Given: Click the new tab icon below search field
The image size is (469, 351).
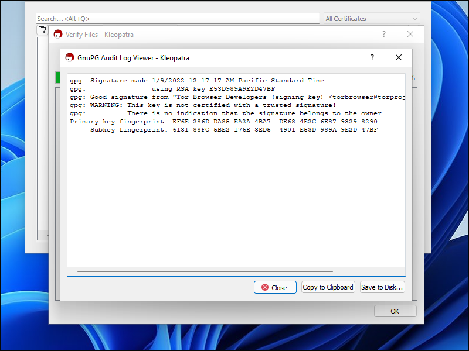Looking at the screenshot, I should (x=42, y=30).
